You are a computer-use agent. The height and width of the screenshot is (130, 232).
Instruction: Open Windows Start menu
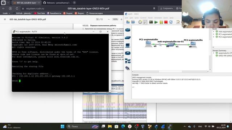pos(63,126)
